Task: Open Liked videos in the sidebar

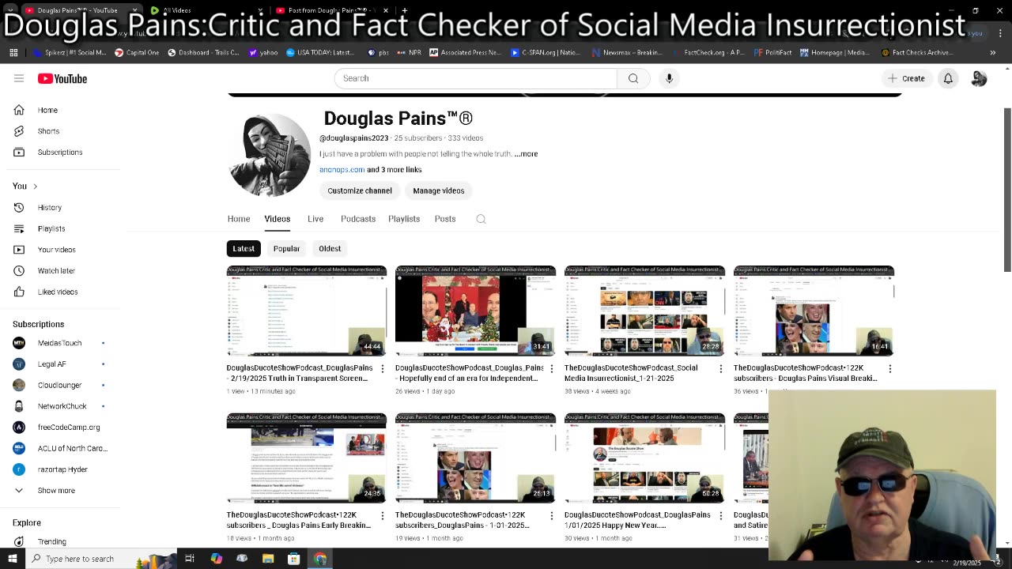Action: [x=62, y=292]
